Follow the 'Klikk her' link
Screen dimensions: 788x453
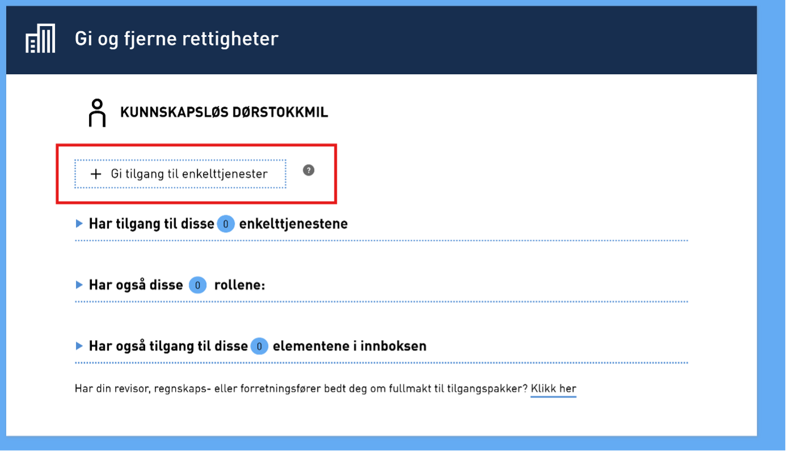(553, 389)
